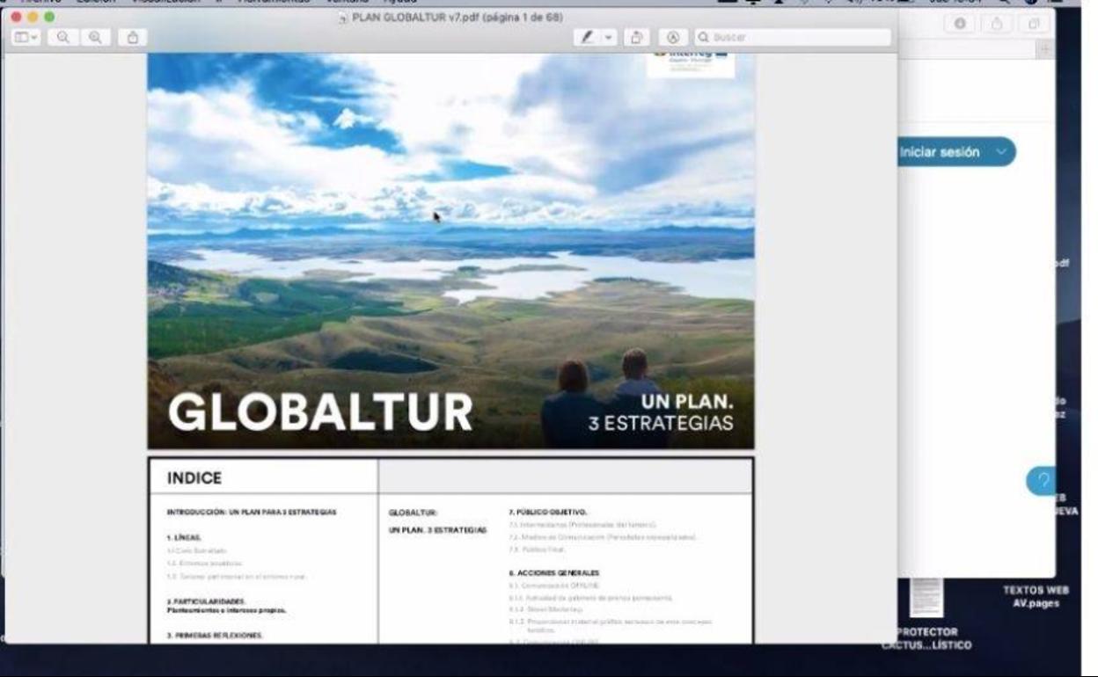Expand the Iniciar sesión dropdown chevron
This screenshot has height=677, width=1098.
(x=1001, y=152)
